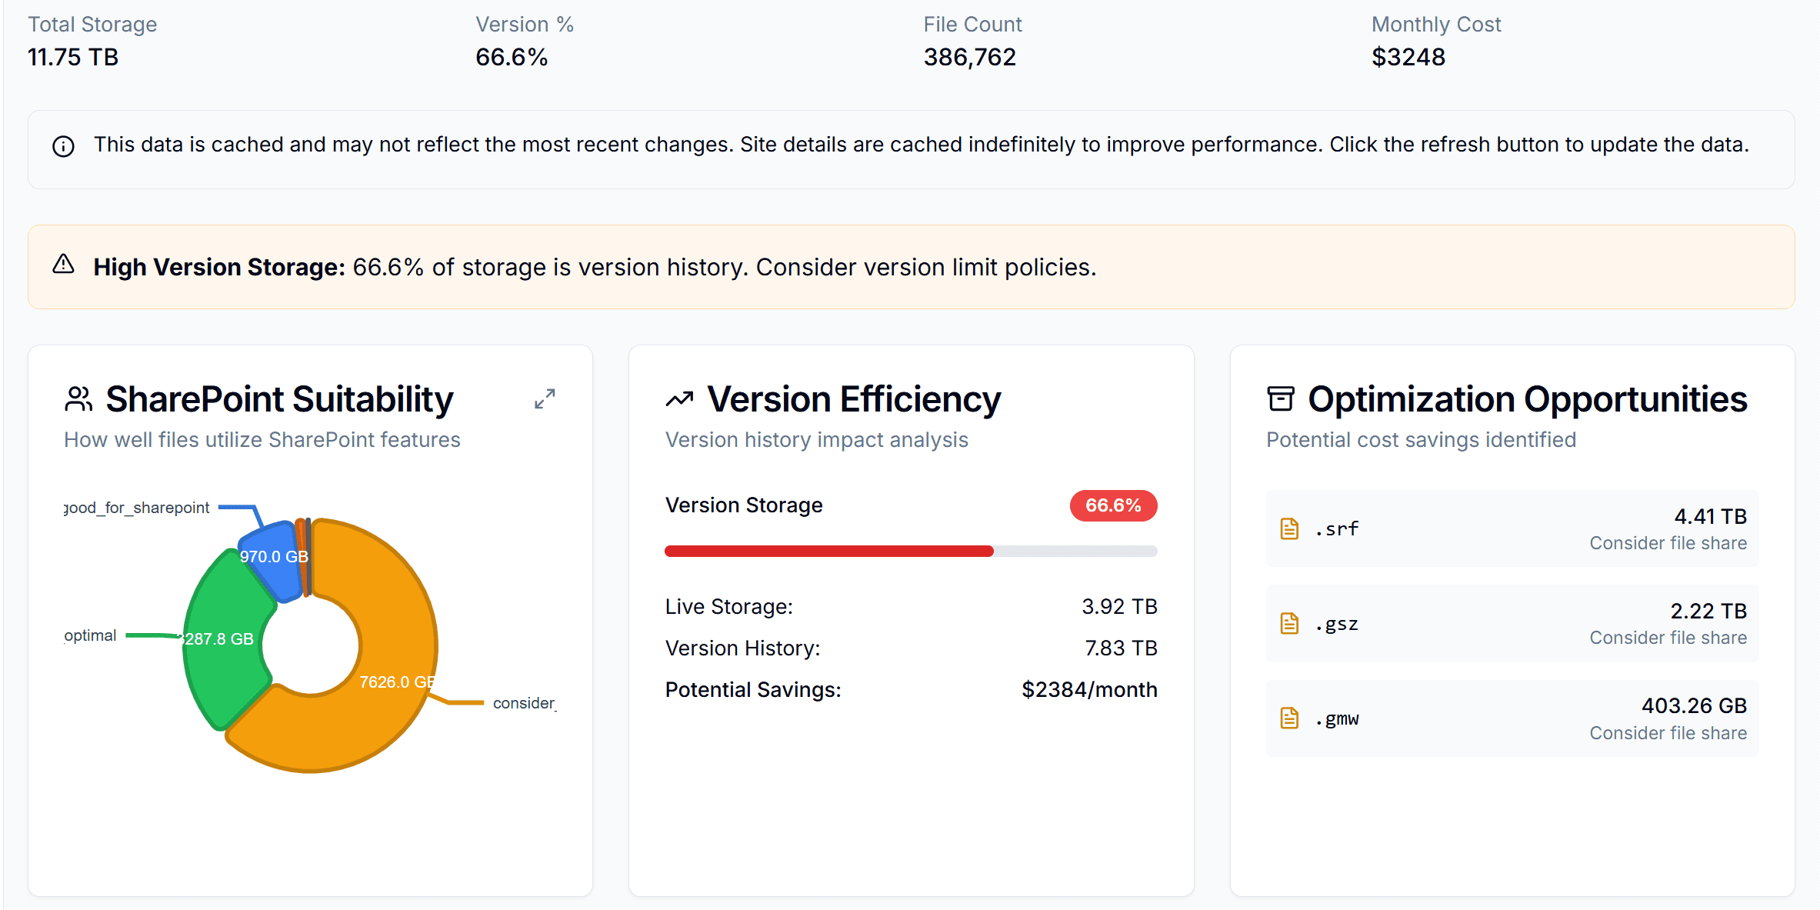This screenshot has width=1820, height=910.
Task: Click the 66.6% badge in Version Efficiency
Action: pyautogui.click(x=1112, y=505)
